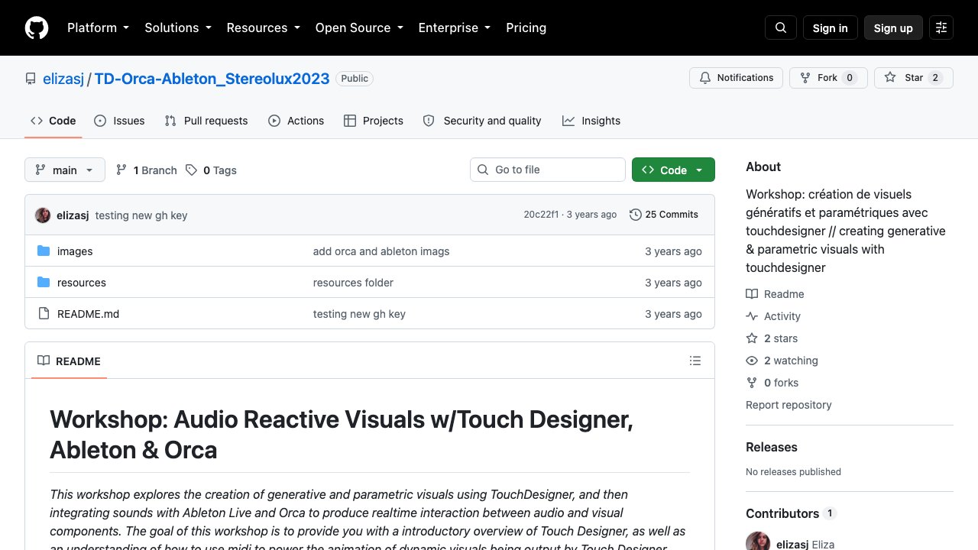Open the Activity link in About
This screenshot has height=550, width=978.
click(773, 316)
